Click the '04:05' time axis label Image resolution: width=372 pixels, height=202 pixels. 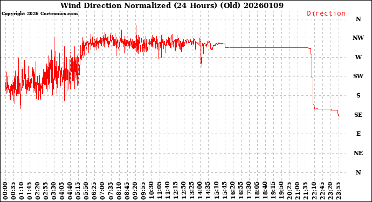click(63, 191)
